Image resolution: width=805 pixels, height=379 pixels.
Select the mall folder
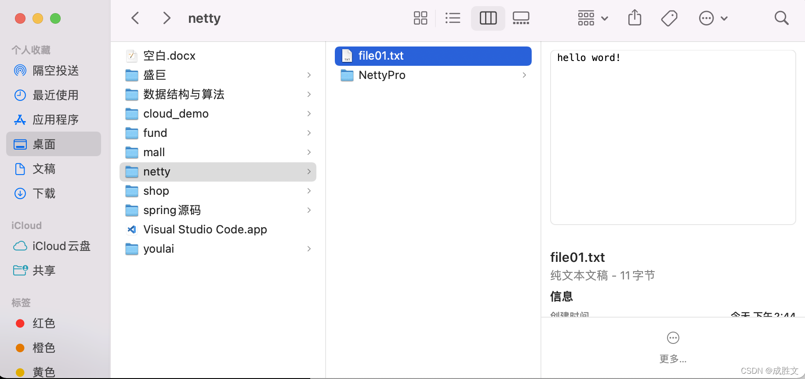218,152
